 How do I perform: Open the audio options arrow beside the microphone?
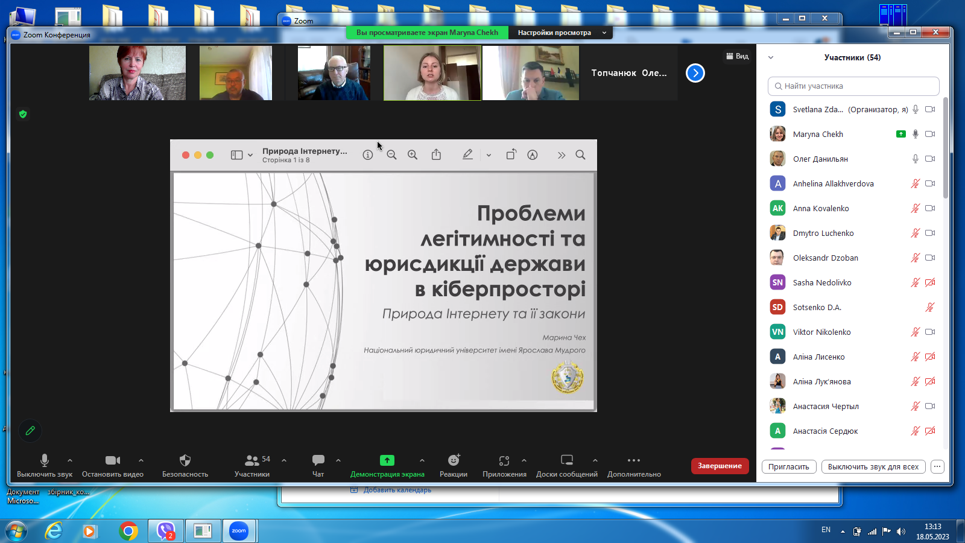tap(70, 460)
